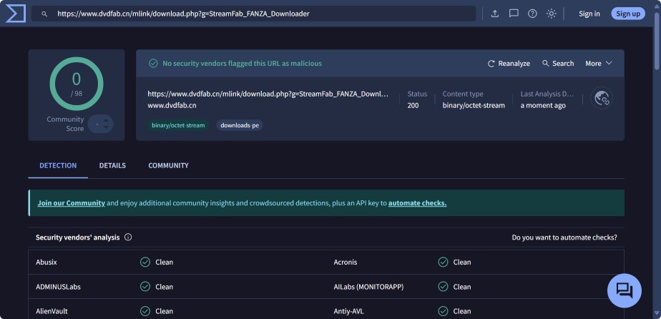Open the upload file icon

pos(494,14)
